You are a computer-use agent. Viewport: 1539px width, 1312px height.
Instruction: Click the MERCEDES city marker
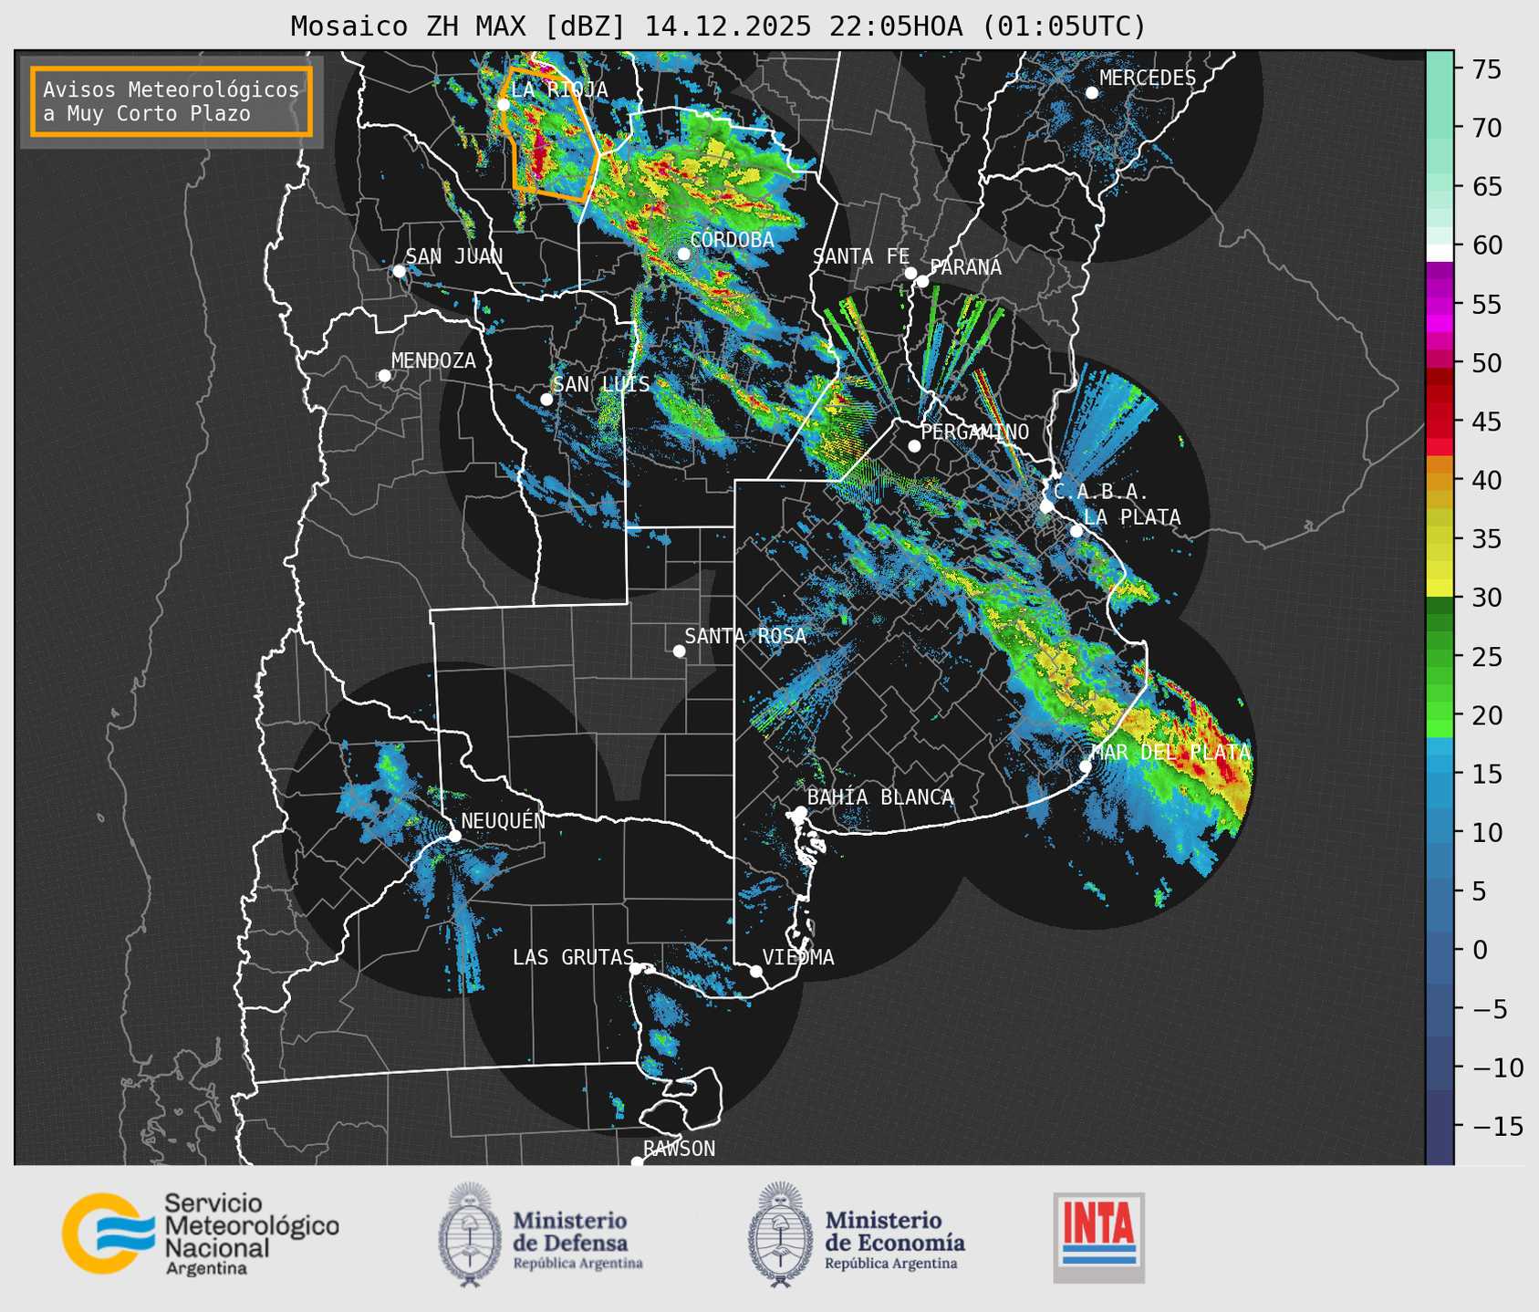pyautogui.click(x=1092, y=92)
